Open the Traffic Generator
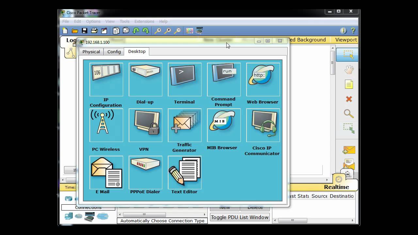Screen dimensions: 418x235 [x=185, y=125]
